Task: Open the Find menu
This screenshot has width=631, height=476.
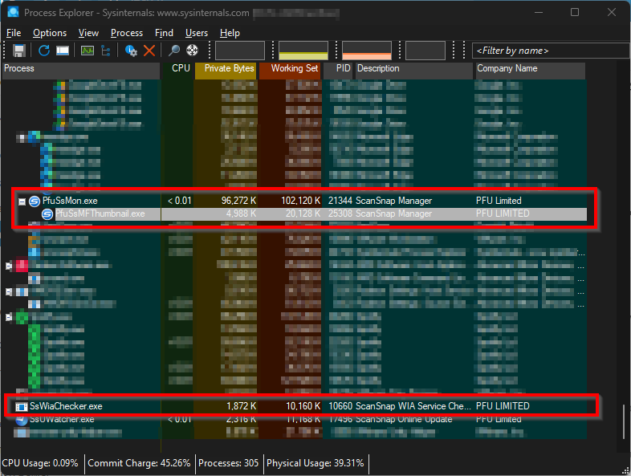Action: click(x=164, y=33)
